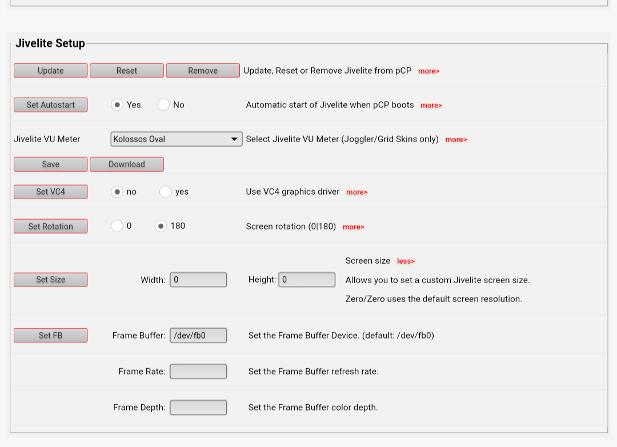Click the Jivelite Setup heading
Screen dimensions: 617x447
(50, 43)
